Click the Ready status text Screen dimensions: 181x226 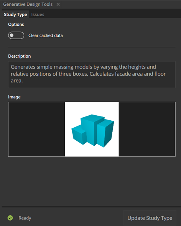point(25,218)
